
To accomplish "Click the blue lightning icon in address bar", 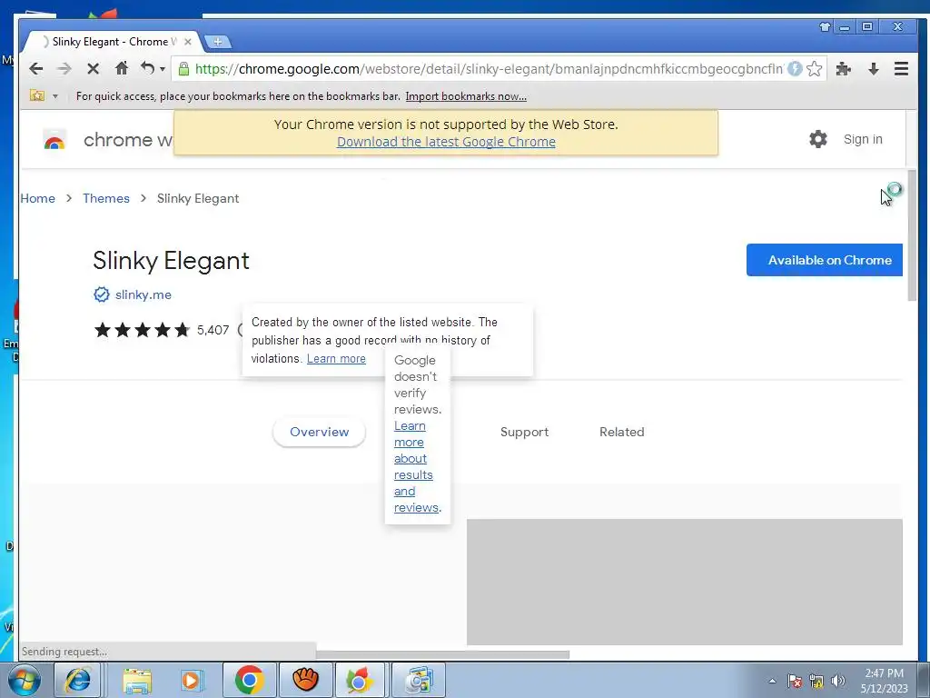I will click(x=795, y=69).
